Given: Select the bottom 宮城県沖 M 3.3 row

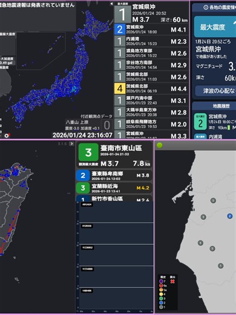Looking at the screenshot, I should pos(151,134).
